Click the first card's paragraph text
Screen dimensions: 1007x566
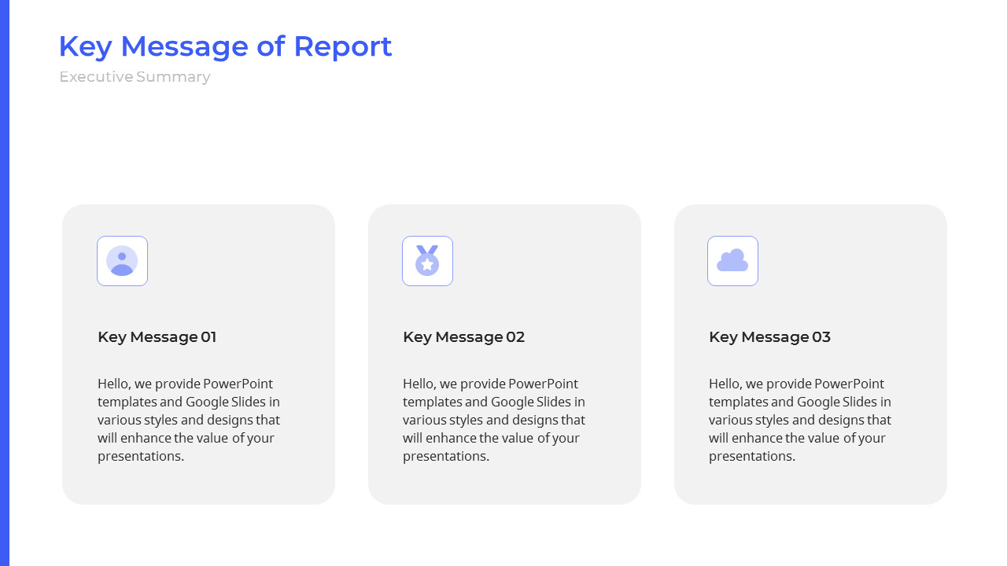point(188,419)
